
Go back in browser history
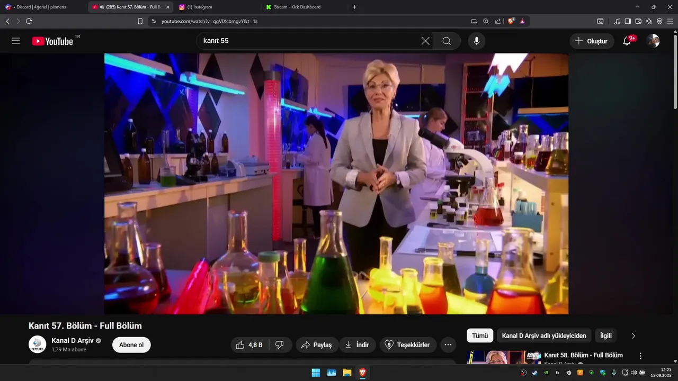(x=8, y=21)
